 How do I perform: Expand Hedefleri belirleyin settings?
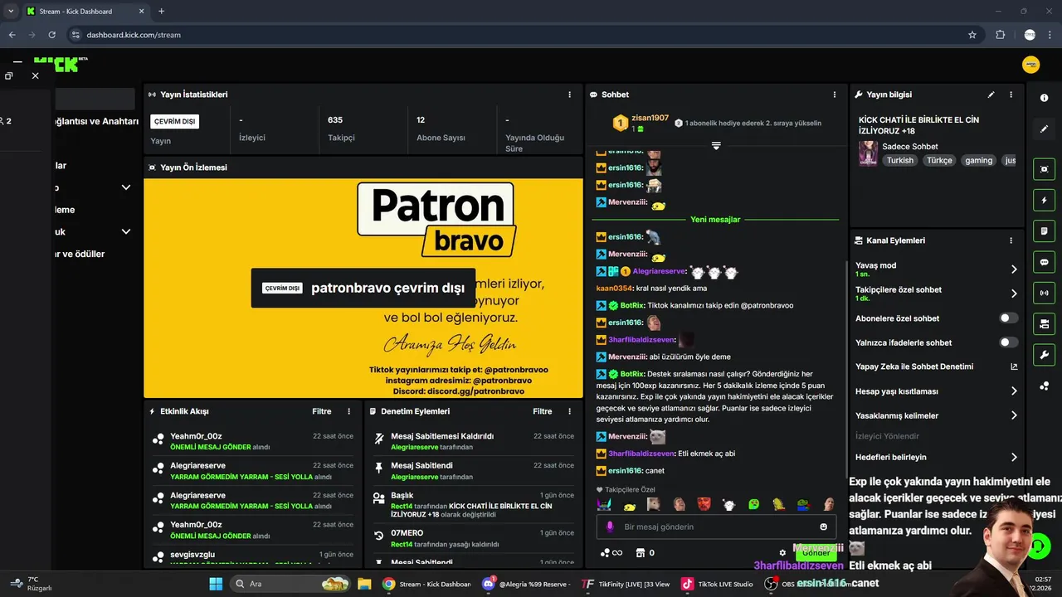(x=1014, y=457)
